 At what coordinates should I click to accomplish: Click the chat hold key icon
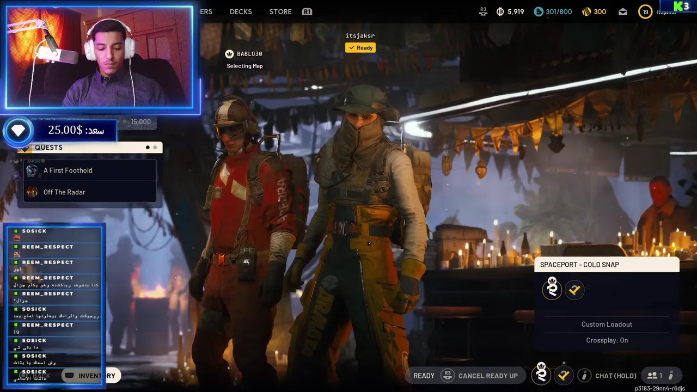click(x=584, y=376)
